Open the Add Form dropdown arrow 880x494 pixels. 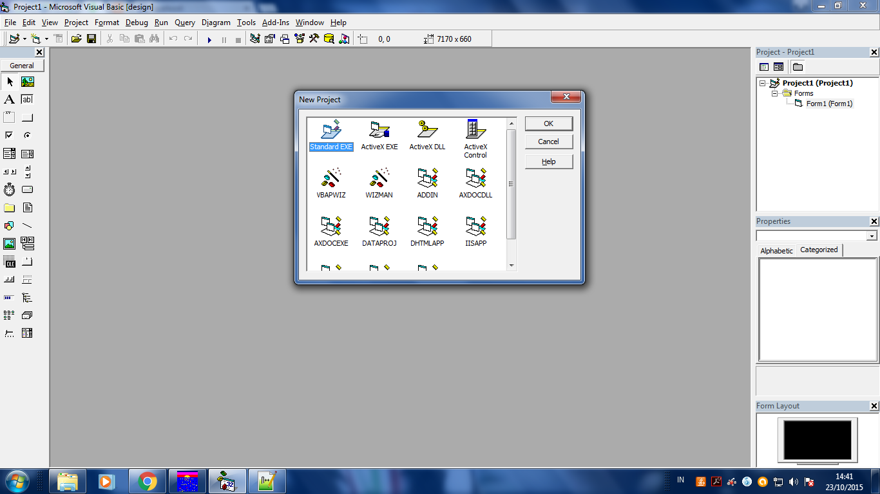pos(46,39)
